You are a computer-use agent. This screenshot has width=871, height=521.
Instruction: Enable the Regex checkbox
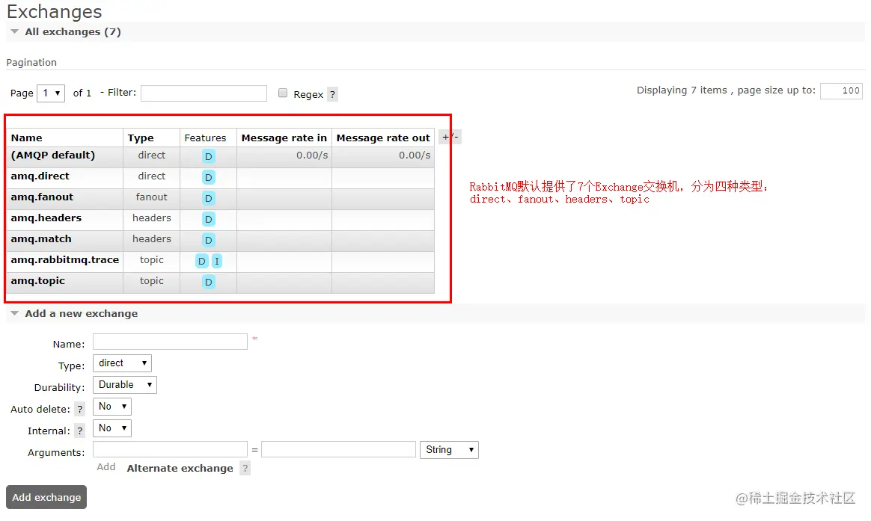(x=283, y=93)
